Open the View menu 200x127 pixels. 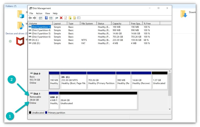pyautogui.click(x=47, y=13)
